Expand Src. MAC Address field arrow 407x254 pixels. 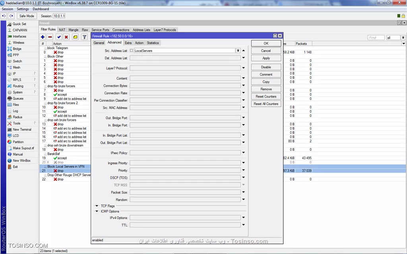(x=244, y=108)
